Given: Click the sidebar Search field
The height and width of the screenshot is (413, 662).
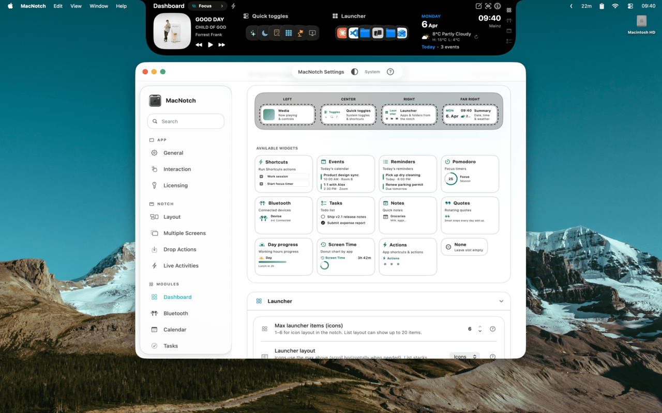Looking at the screenshot, I should [186, 121].
